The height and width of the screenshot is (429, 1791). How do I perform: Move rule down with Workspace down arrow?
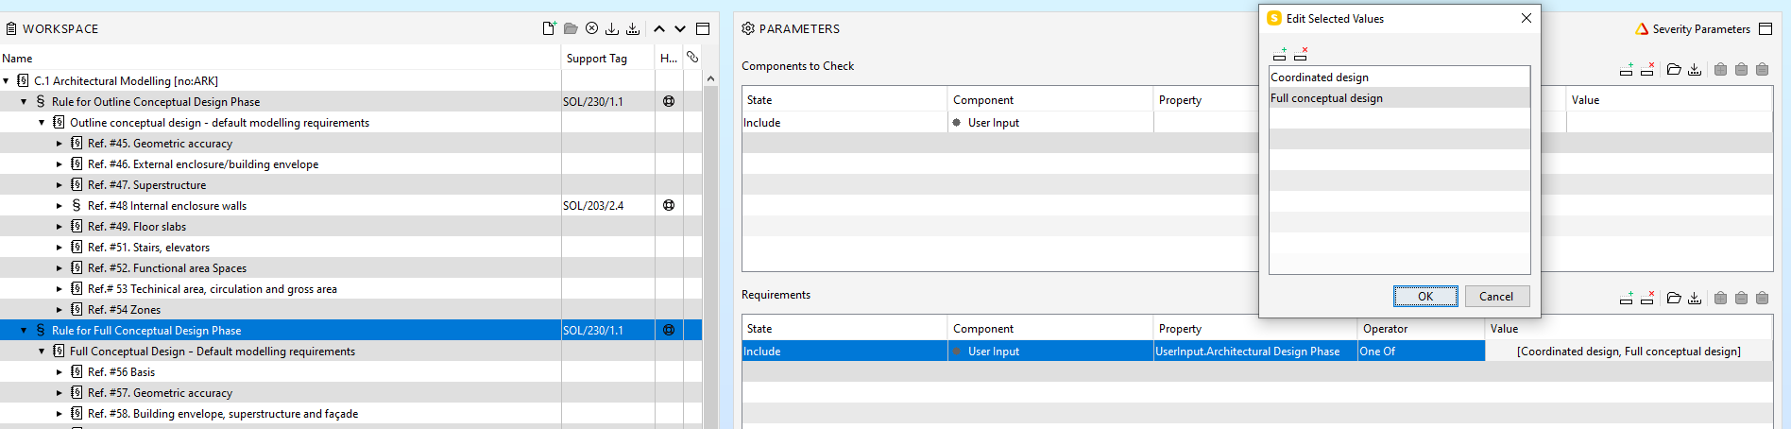click(680, 28)
